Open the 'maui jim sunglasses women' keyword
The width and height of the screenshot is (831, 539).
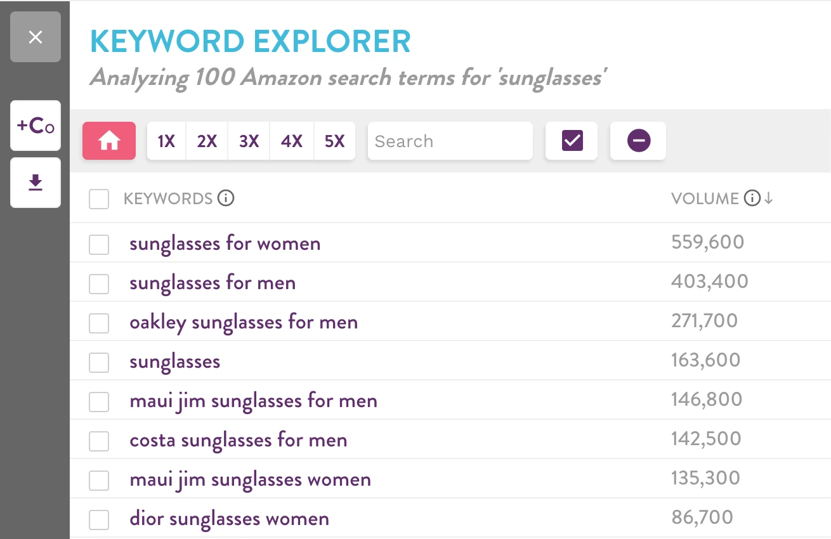[x=250, y=479]
